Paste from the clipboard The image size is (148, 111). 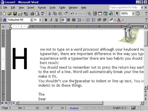tap(60, 14)
